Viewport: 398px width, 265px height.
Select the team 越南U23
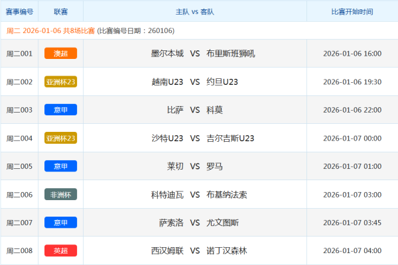167,82
